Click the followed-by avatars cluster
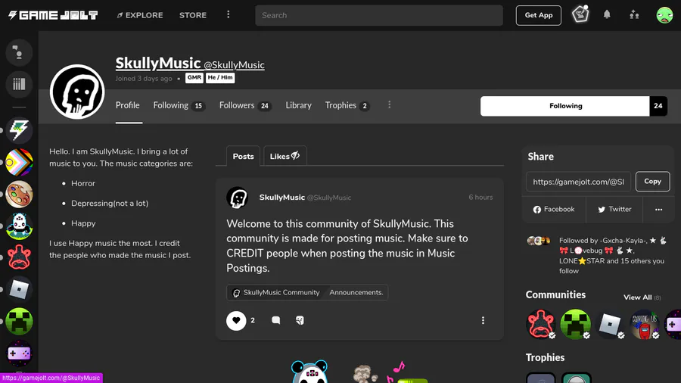Viewport: 681px width, 383px height. 539,241
